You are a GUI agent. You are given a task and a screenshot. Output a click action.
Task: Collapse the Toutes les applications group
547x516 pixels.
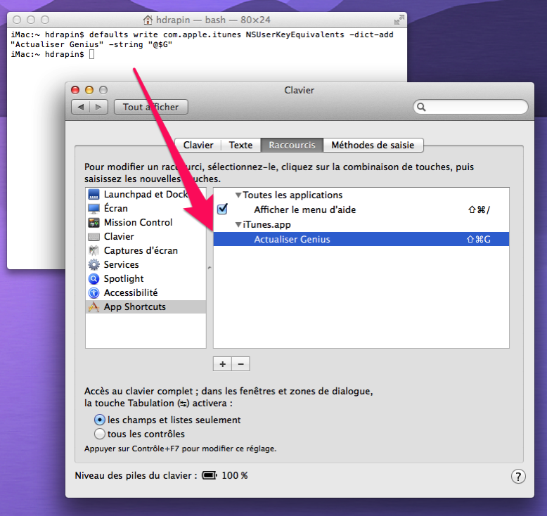pos(238,195)
